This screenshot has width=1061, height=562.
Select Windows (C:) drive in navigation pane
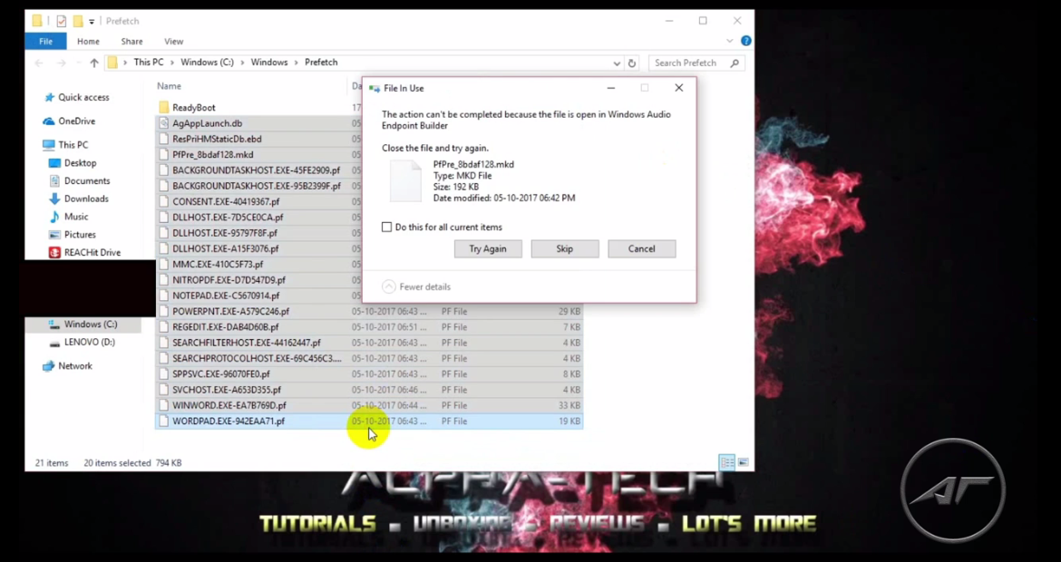coord(91,325)
